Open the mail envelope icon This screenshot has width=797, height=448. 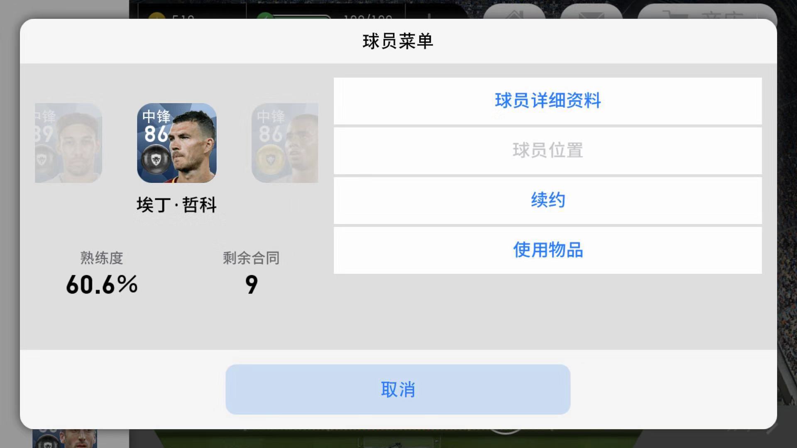point(591,13)
